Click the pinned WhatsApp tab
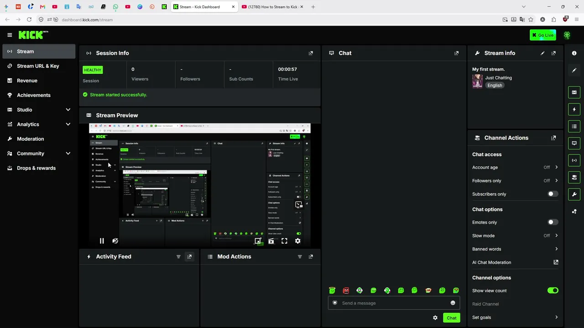 (x=115, y=7)
